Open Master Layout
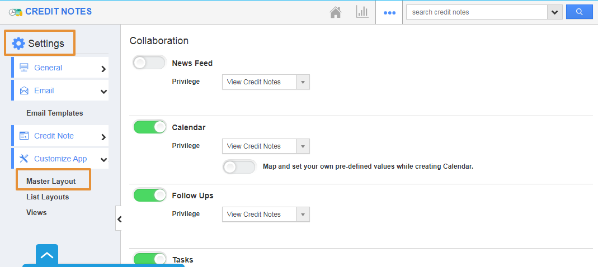 51,182
